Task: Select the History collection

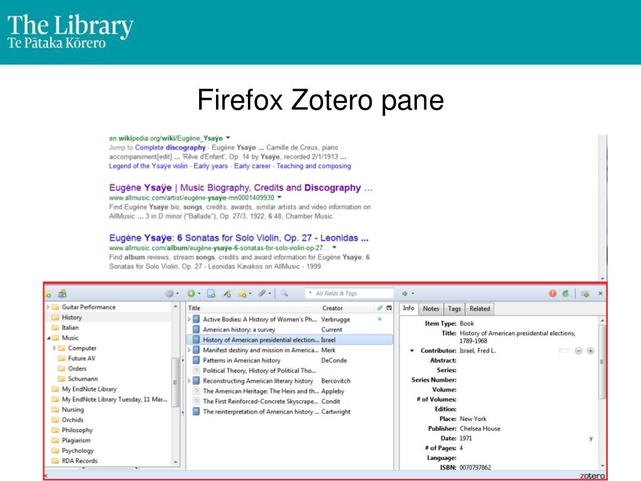Action: 71,318
